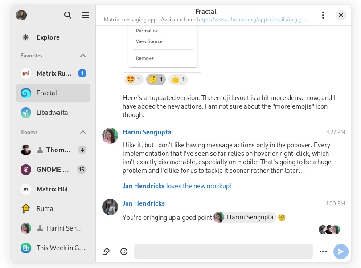Viewport: 361px width, 268px height.
Task: Click Jan Hendricks sender name at 4:33 PM
Action: pos(144,203)
